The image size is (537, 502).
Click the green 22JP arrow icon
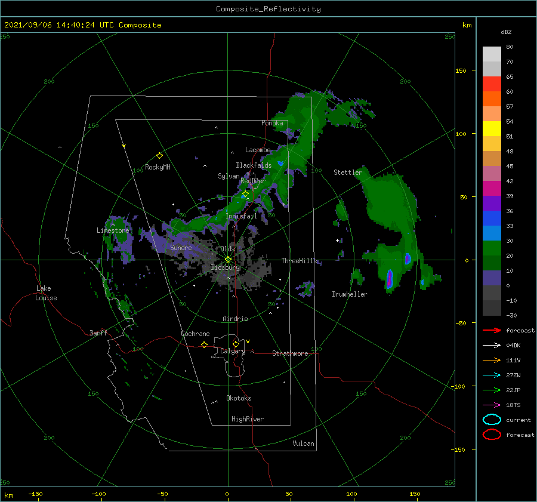click(492, 390)
